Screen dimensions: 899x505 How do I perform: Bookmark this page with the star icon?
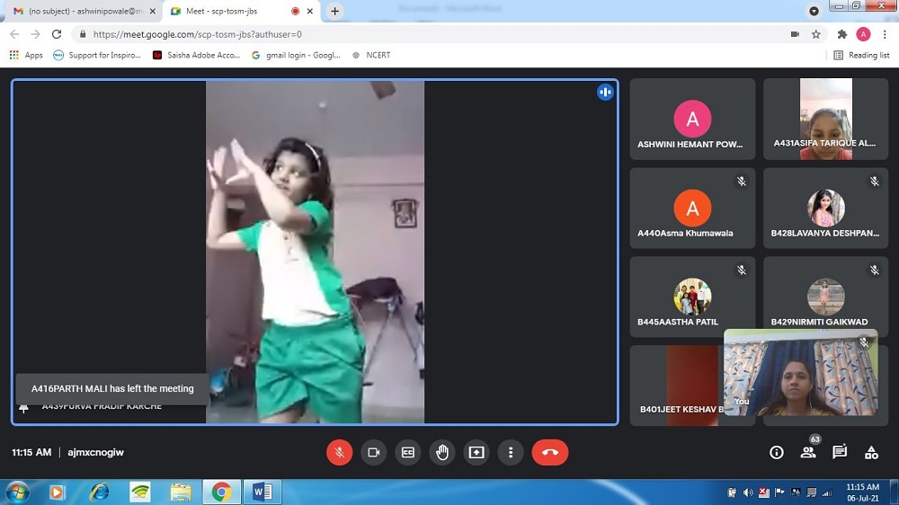[x=816, y=34]
